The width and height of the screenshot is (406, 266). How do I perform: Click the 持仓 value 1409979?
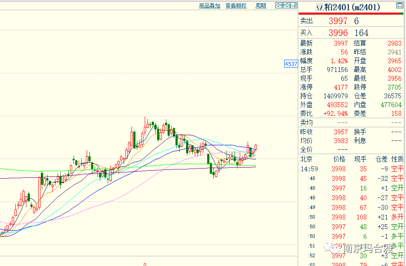click(336, 96)
